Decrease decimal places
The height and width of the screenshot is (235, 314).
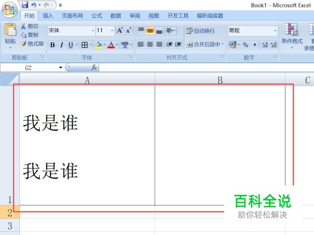pos(274,45)
